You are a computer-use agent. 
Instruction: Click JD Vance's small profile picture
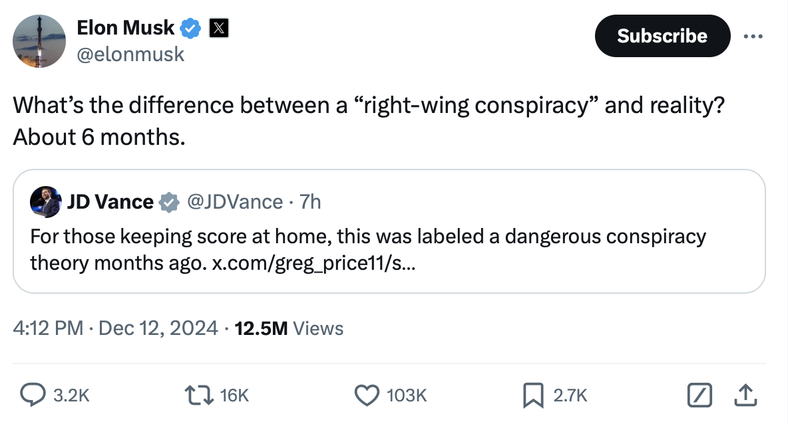(45, 202)
